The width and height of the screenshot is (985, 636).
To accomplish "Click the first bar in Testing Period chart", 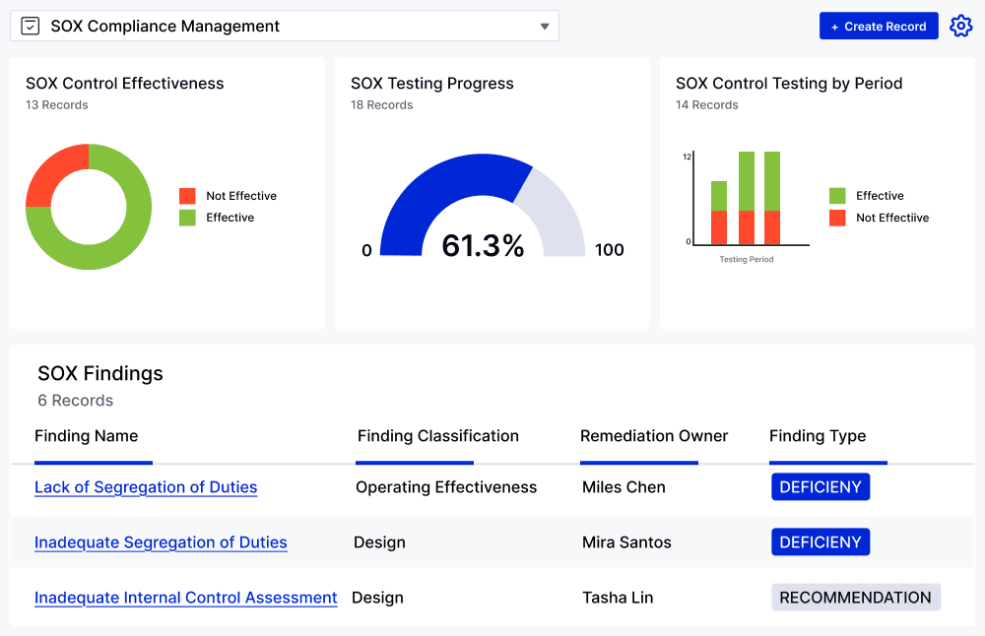I will tap(719, 213).
